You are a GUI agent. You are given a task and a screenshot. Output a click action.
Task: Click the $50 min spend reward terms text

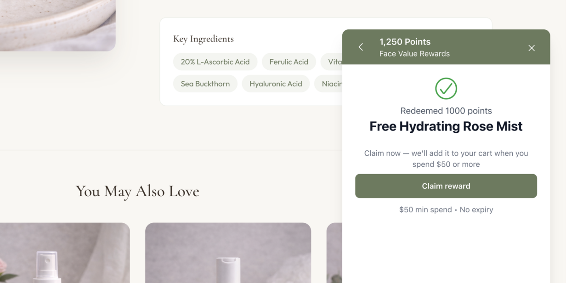point(446,209)
